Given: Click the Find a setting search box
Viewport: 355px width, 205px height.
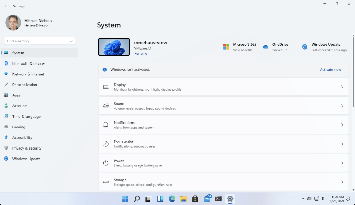Looking at the screenshot, I should [x=37, y=41].
